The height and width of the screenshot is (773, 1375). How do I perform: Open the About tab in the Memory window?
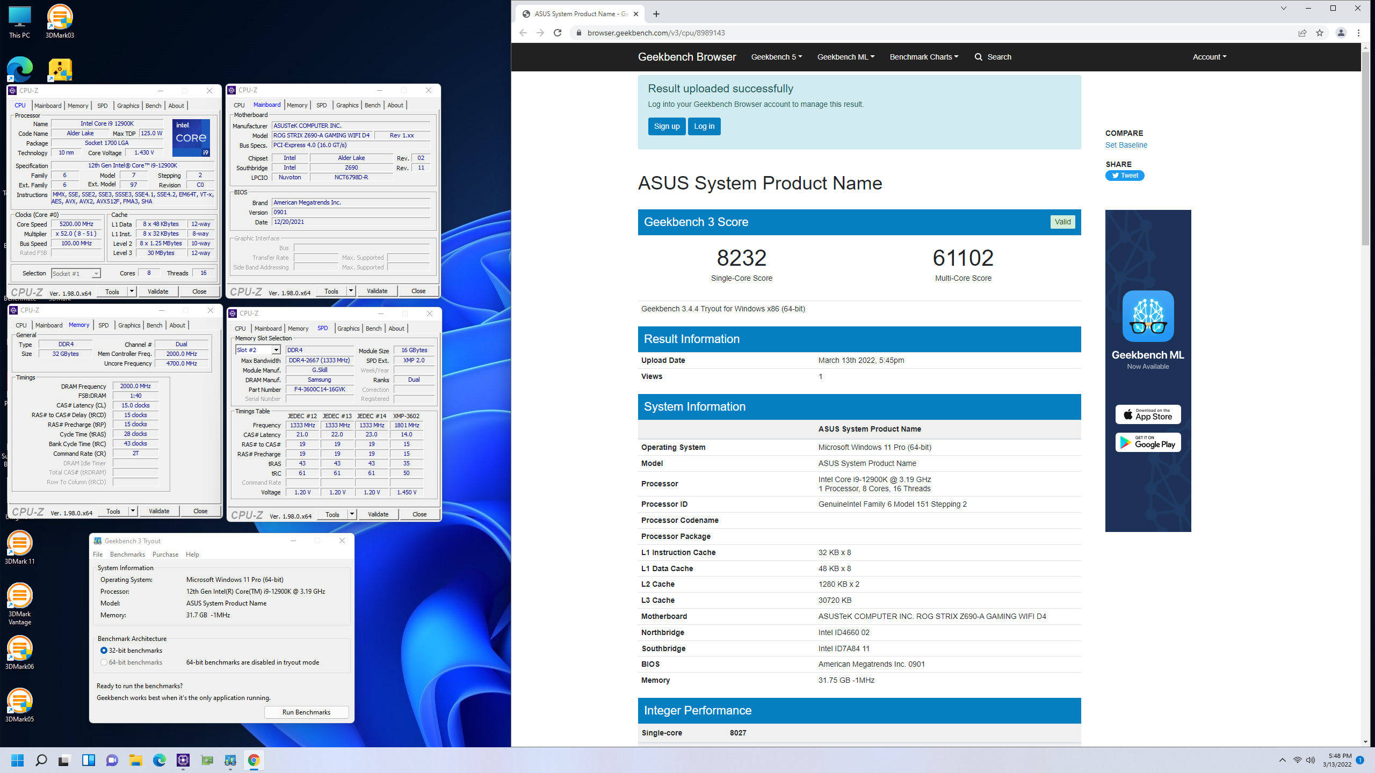pos(177,325)
